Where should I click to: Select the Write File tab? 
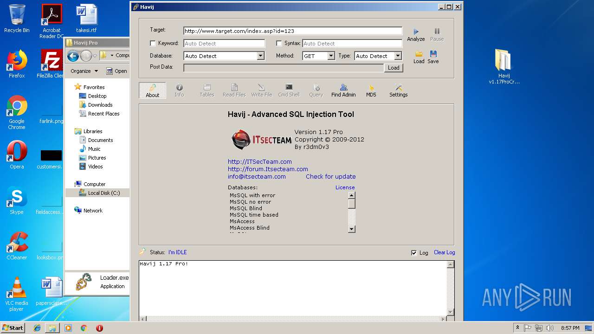(x=261, y=90)
